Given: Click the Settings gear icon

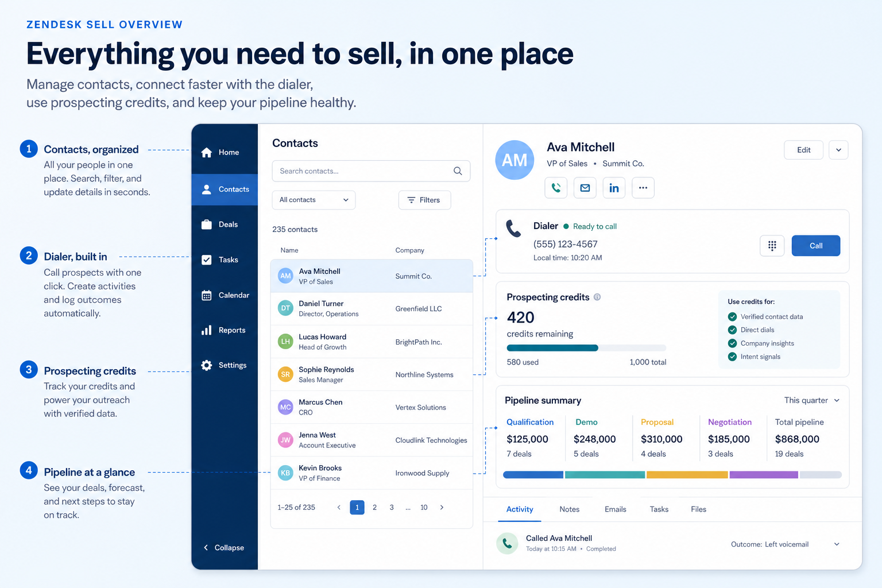Looking at the screenshot, I should (x=207, y=365).
